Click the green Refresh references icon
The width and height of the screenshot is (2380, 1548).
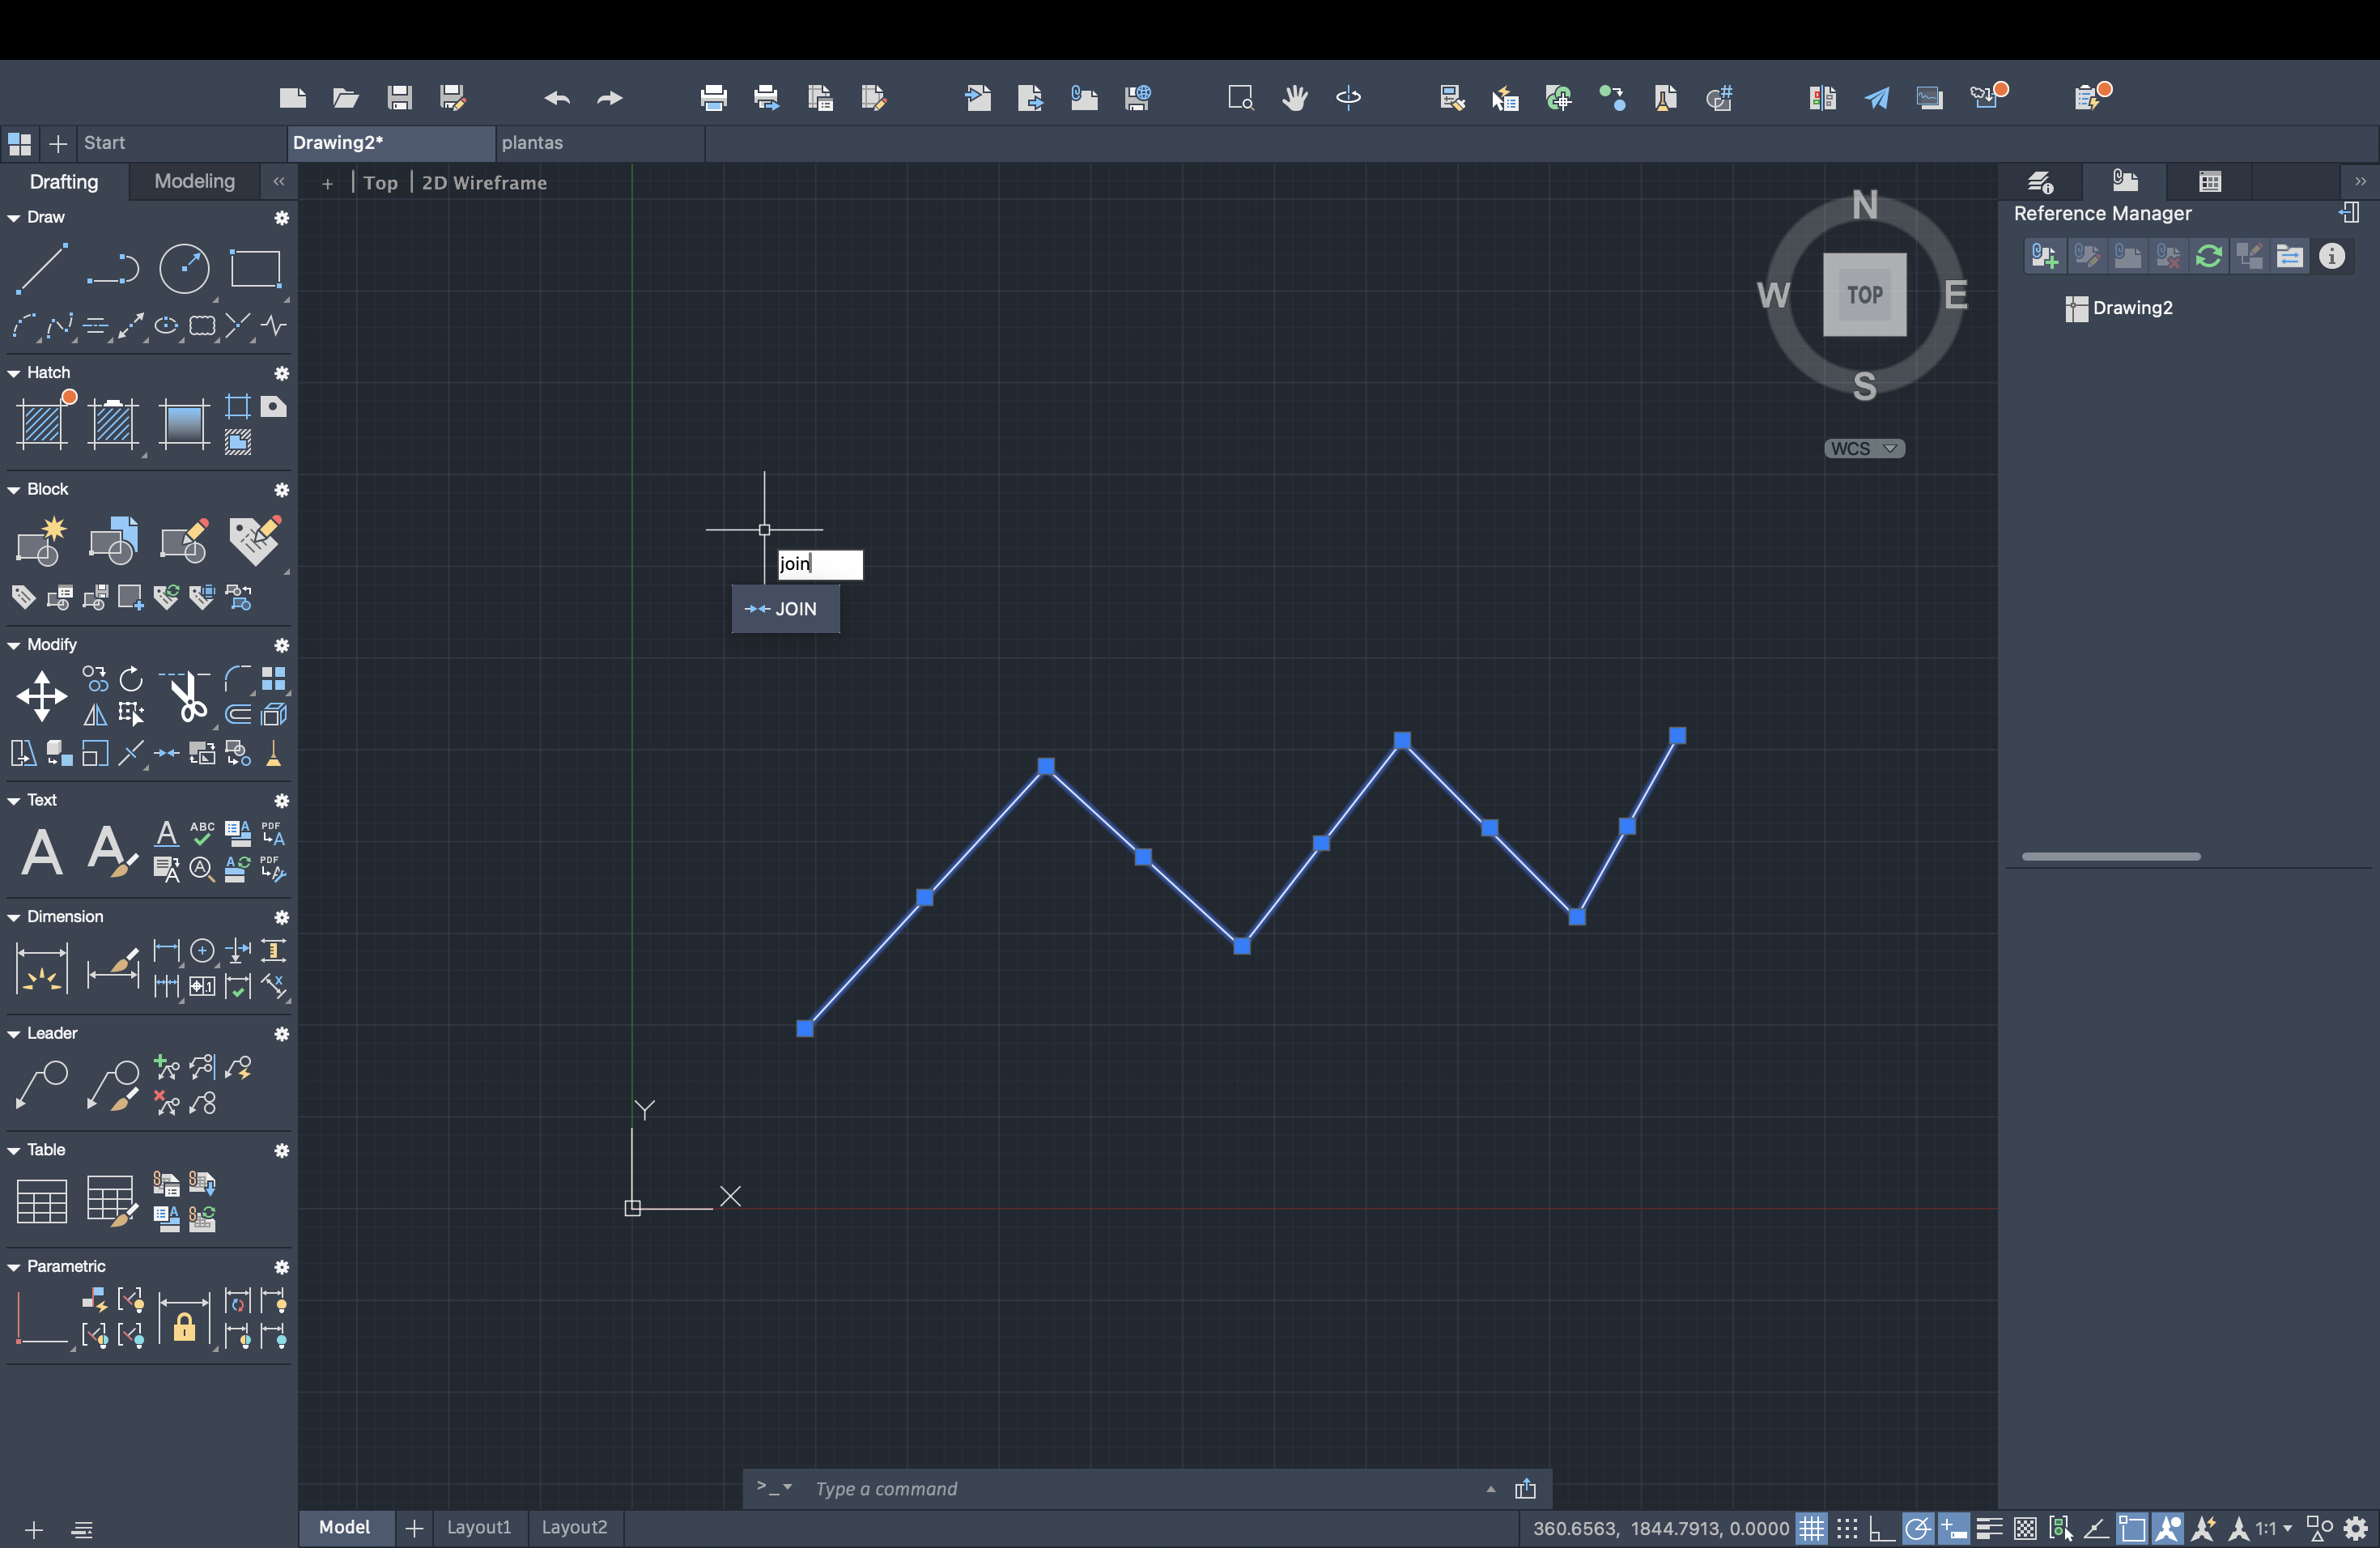2208,257
